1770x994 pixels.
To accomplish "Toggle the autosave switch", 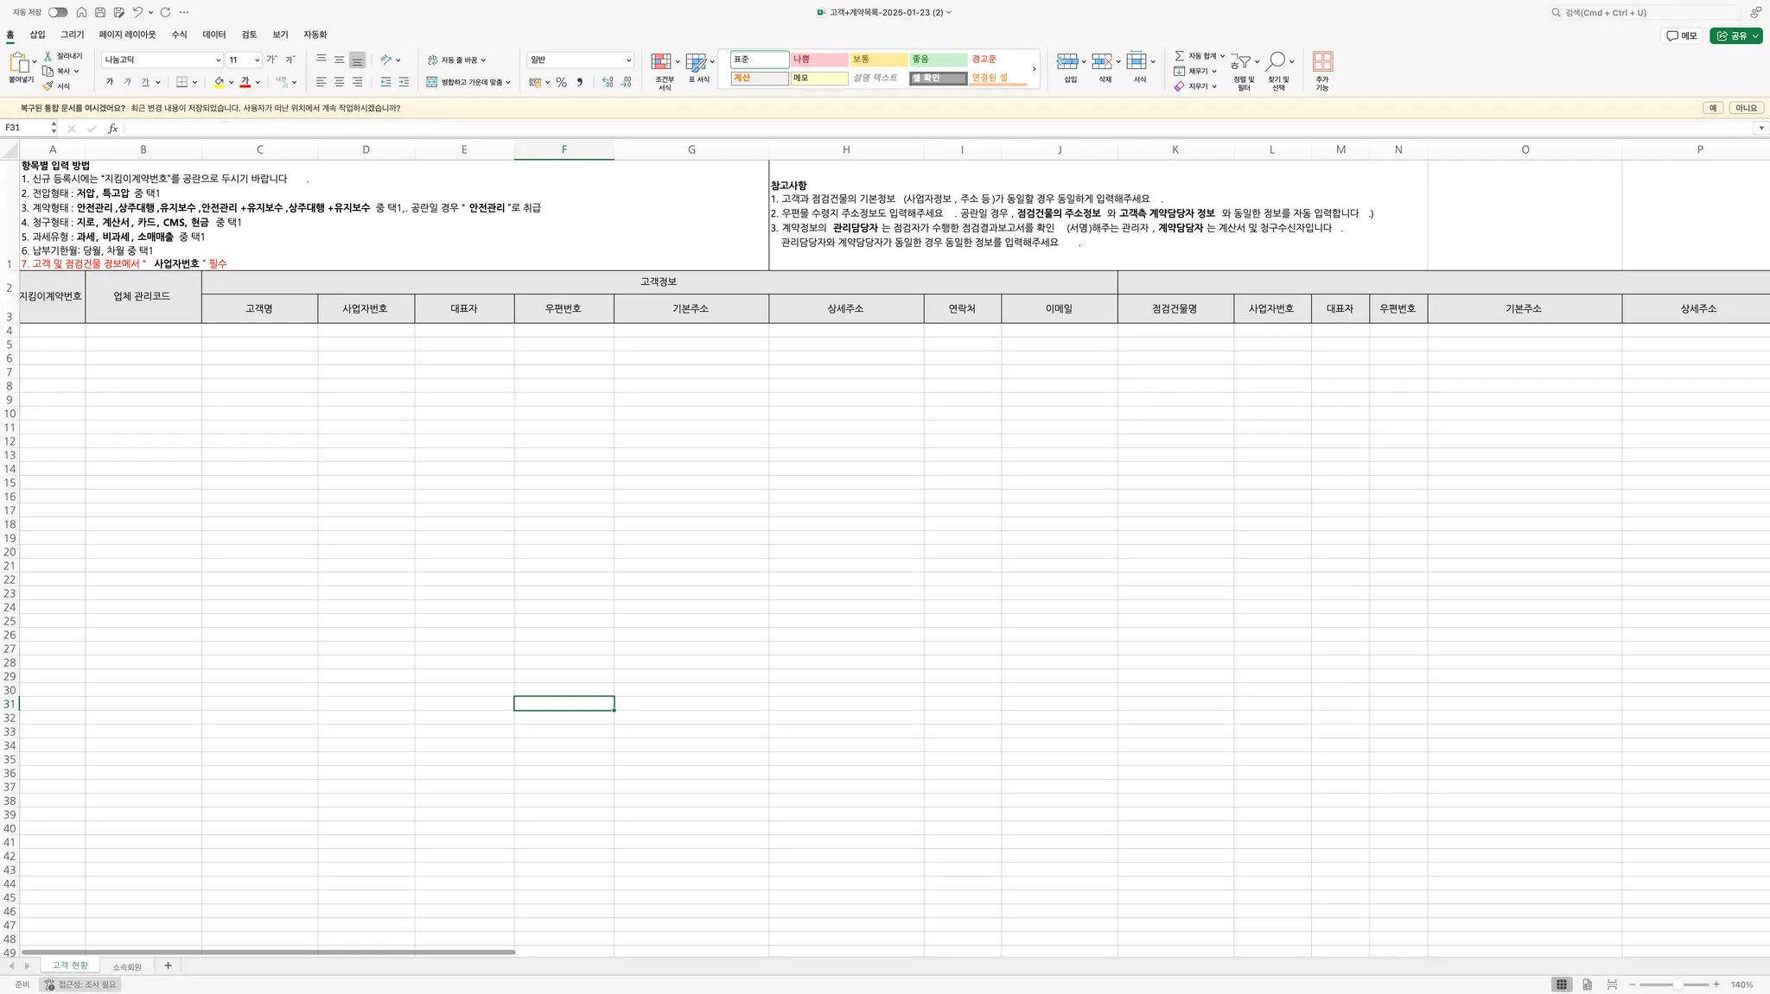I will pos(58,12).
